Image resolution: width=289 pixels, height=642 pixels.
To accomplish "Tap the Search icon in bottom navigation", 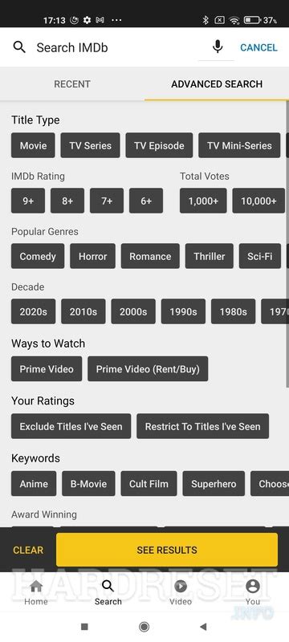I will [108, 586].
